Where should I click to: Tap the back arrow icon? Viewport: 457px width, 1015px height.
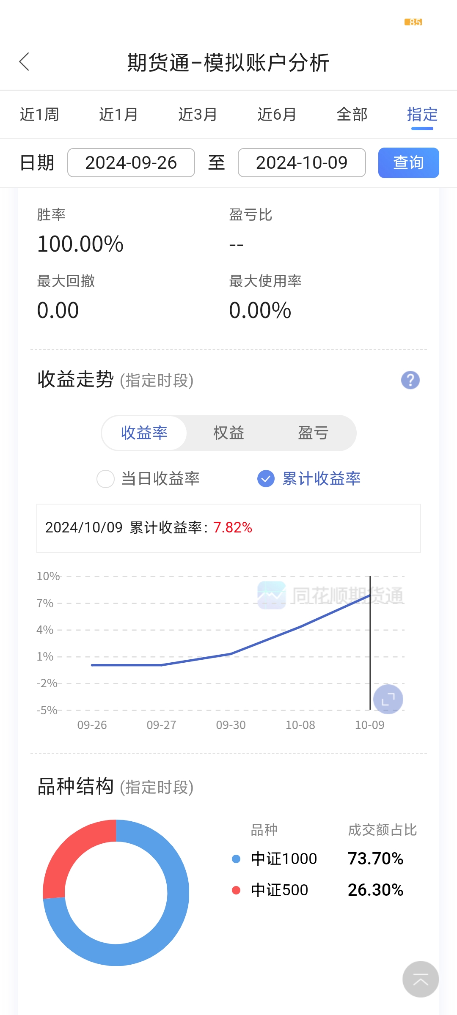(x=25, y=62)
